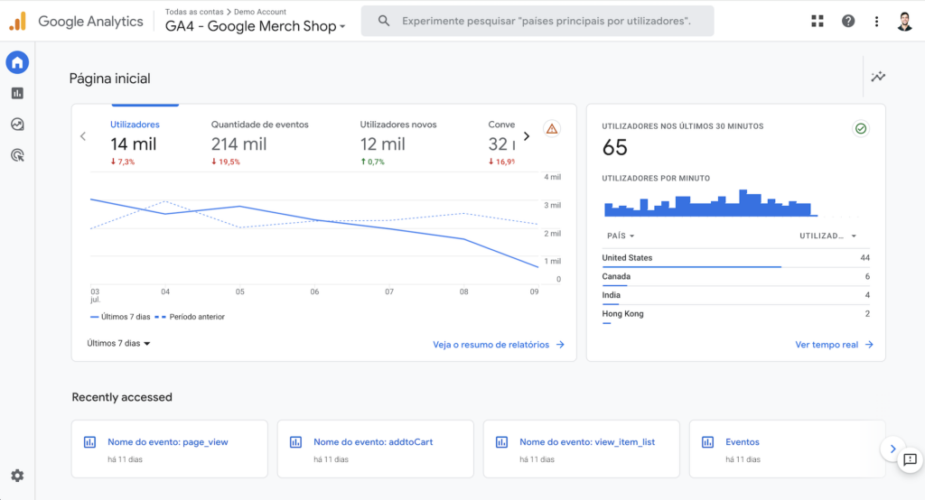Click the Página inicial heading
This screenshot has height=500, width=925.
pos(109,79)
